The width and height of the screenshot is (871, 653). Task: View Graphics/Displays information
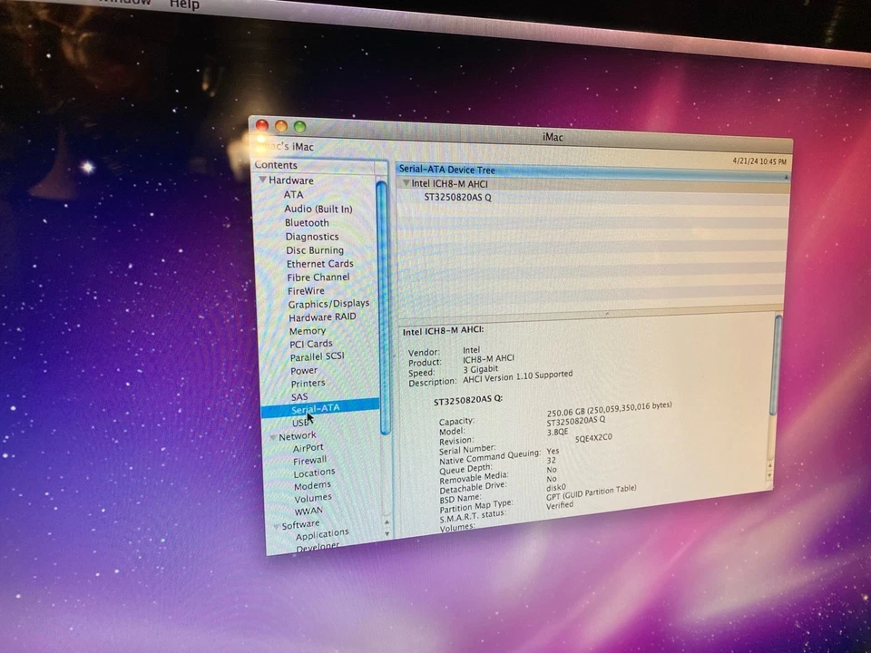[x=328, y=303]
